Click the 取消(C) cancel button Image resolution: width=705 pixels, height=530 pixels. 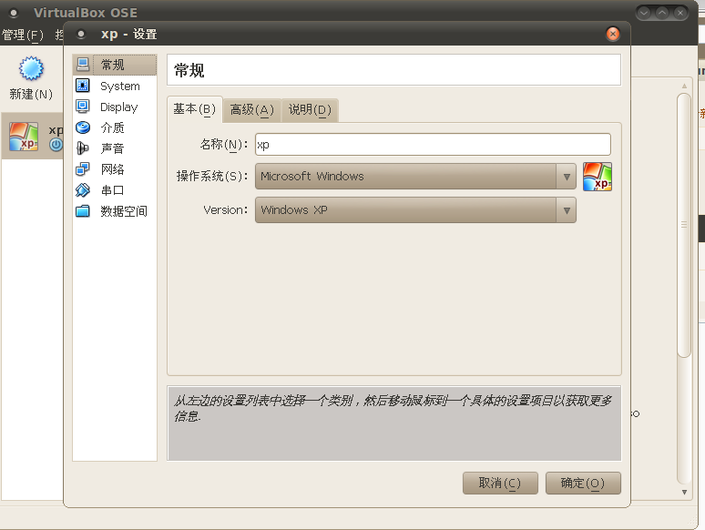coord(500,483)
